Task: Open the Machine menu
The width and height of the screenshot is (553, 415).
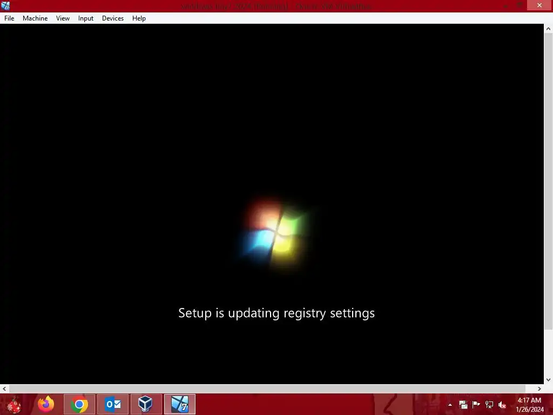Action: [x=35, y=18]
